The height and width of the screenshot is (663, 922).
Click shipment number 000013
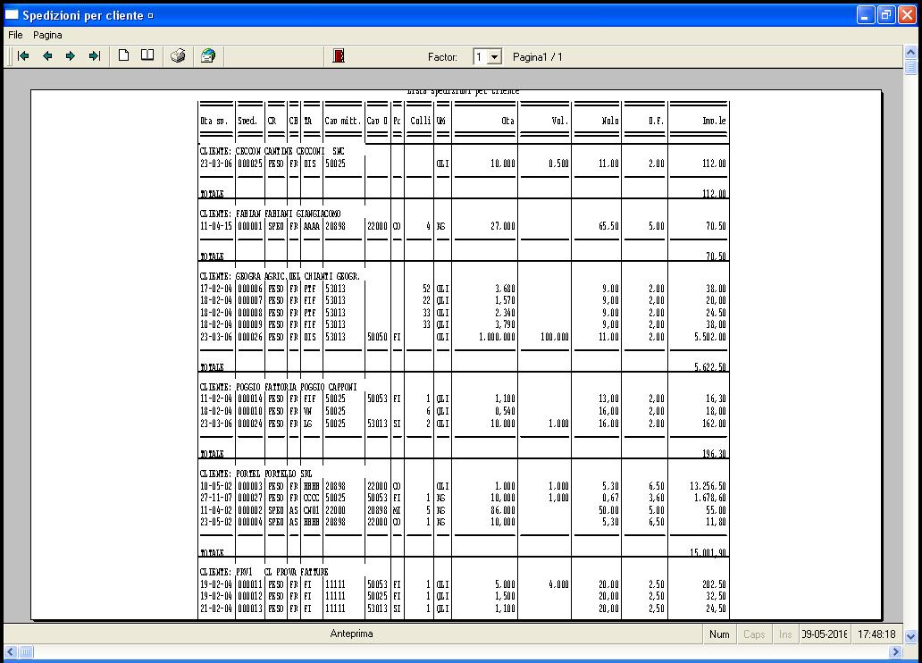pos(250,608)
